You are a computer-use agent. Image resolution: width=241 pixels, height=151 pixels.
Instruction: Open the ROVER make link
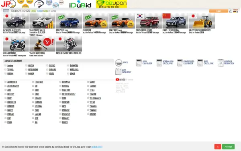tap(65, 122)
